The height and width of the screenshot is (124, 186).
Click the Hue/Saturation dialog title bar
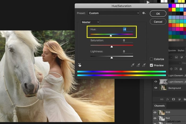(x=121, y=6)
